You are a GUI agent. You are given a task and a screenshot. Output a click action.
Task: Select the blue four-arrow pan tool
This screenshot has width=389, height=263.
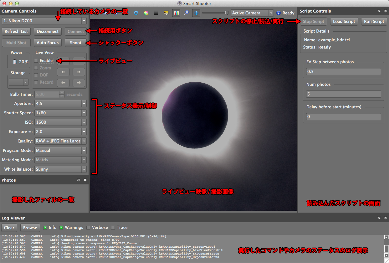(x=196, y=13)
